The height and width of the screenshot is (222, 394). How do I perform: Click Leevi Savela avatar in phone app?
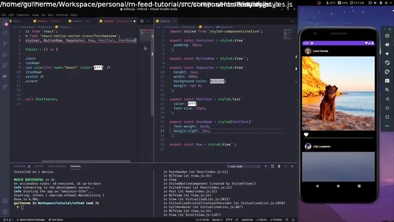308,51
